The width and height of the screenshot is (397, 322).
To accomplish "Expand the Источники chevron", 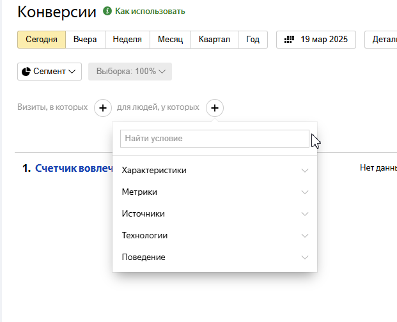I will pos(305,214).
